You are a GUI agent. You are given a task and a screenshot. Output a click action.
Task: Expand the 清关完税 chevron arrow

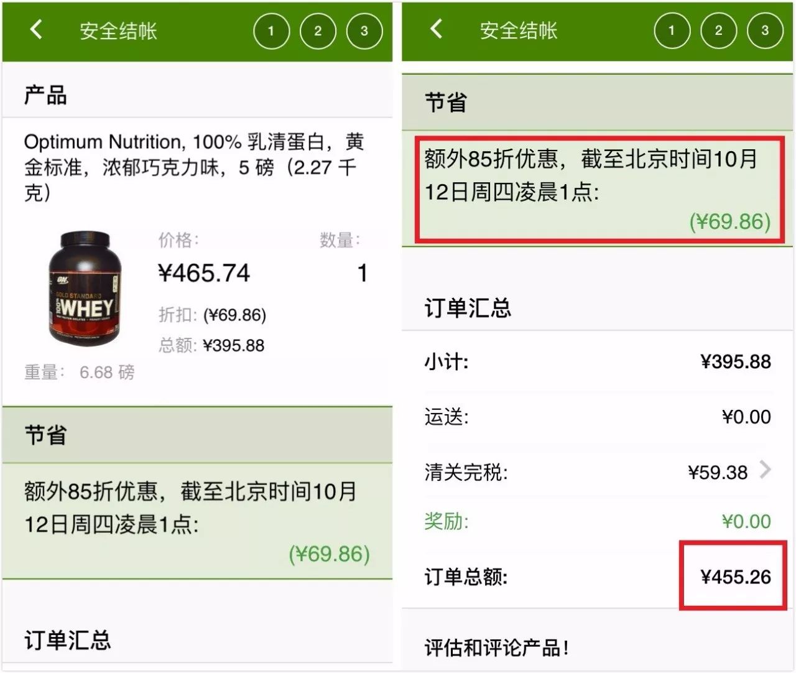click(x=765, y=470)
